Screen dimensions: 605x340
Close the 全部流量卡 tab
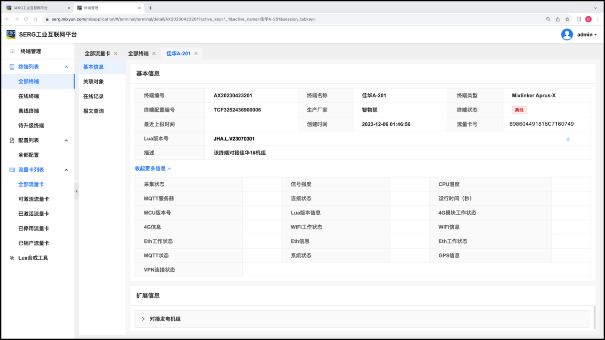(x=115, y=54)
